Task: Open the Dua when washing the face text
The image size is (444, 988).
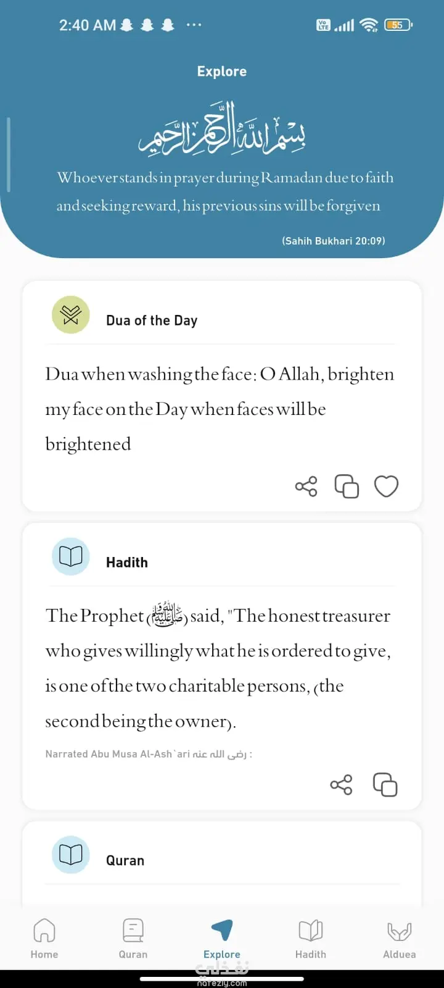Action: [x=220, y=409]
